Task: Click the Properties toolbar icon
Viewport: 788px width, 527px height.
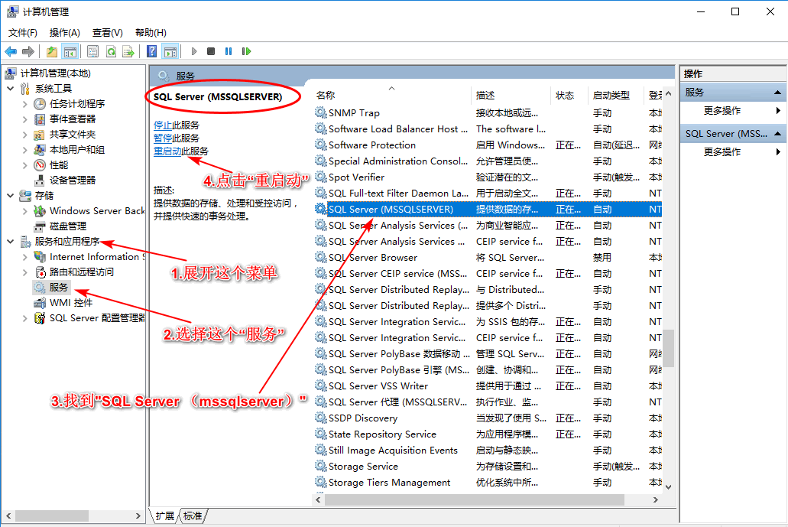Action: click(x=92, y=51)
